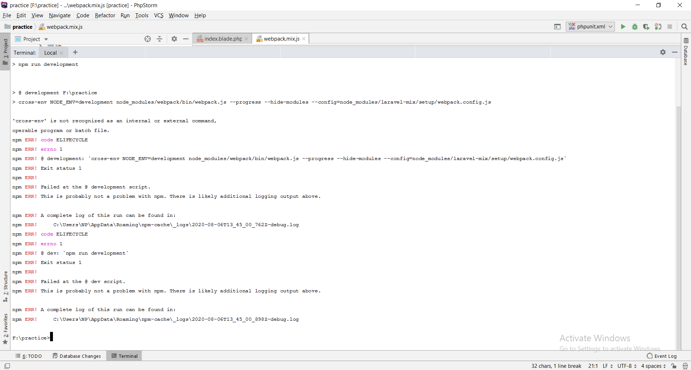Open the Structure side tool window
The image size is (691, 370).
[5, 286]
